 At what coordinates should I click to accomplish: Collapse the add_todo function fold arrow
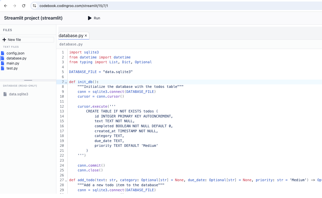click(66, 180)
